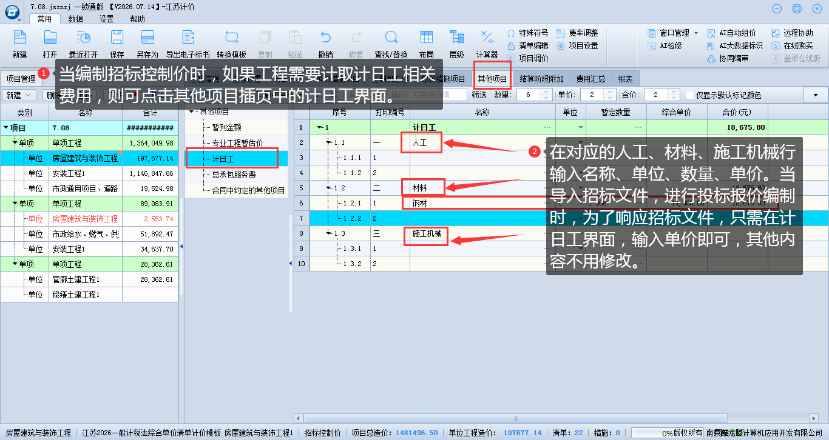829x440 pixels.
Task: Open 协同编审 collaboration tool
Action: [x=728, y=58]
